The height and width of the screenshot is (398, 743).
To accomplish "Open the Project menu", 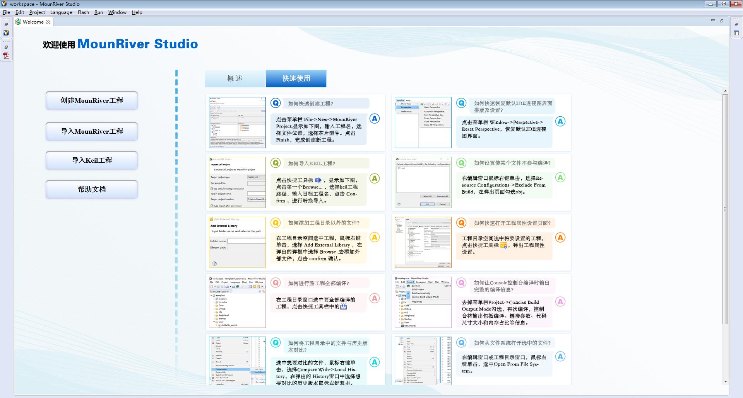I will coord(37,12).
